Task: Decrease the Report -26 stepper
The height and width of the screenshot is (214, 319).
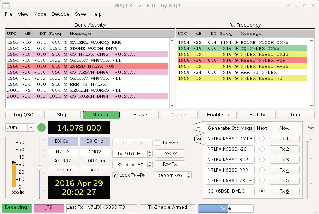Action: click(189, 177)
